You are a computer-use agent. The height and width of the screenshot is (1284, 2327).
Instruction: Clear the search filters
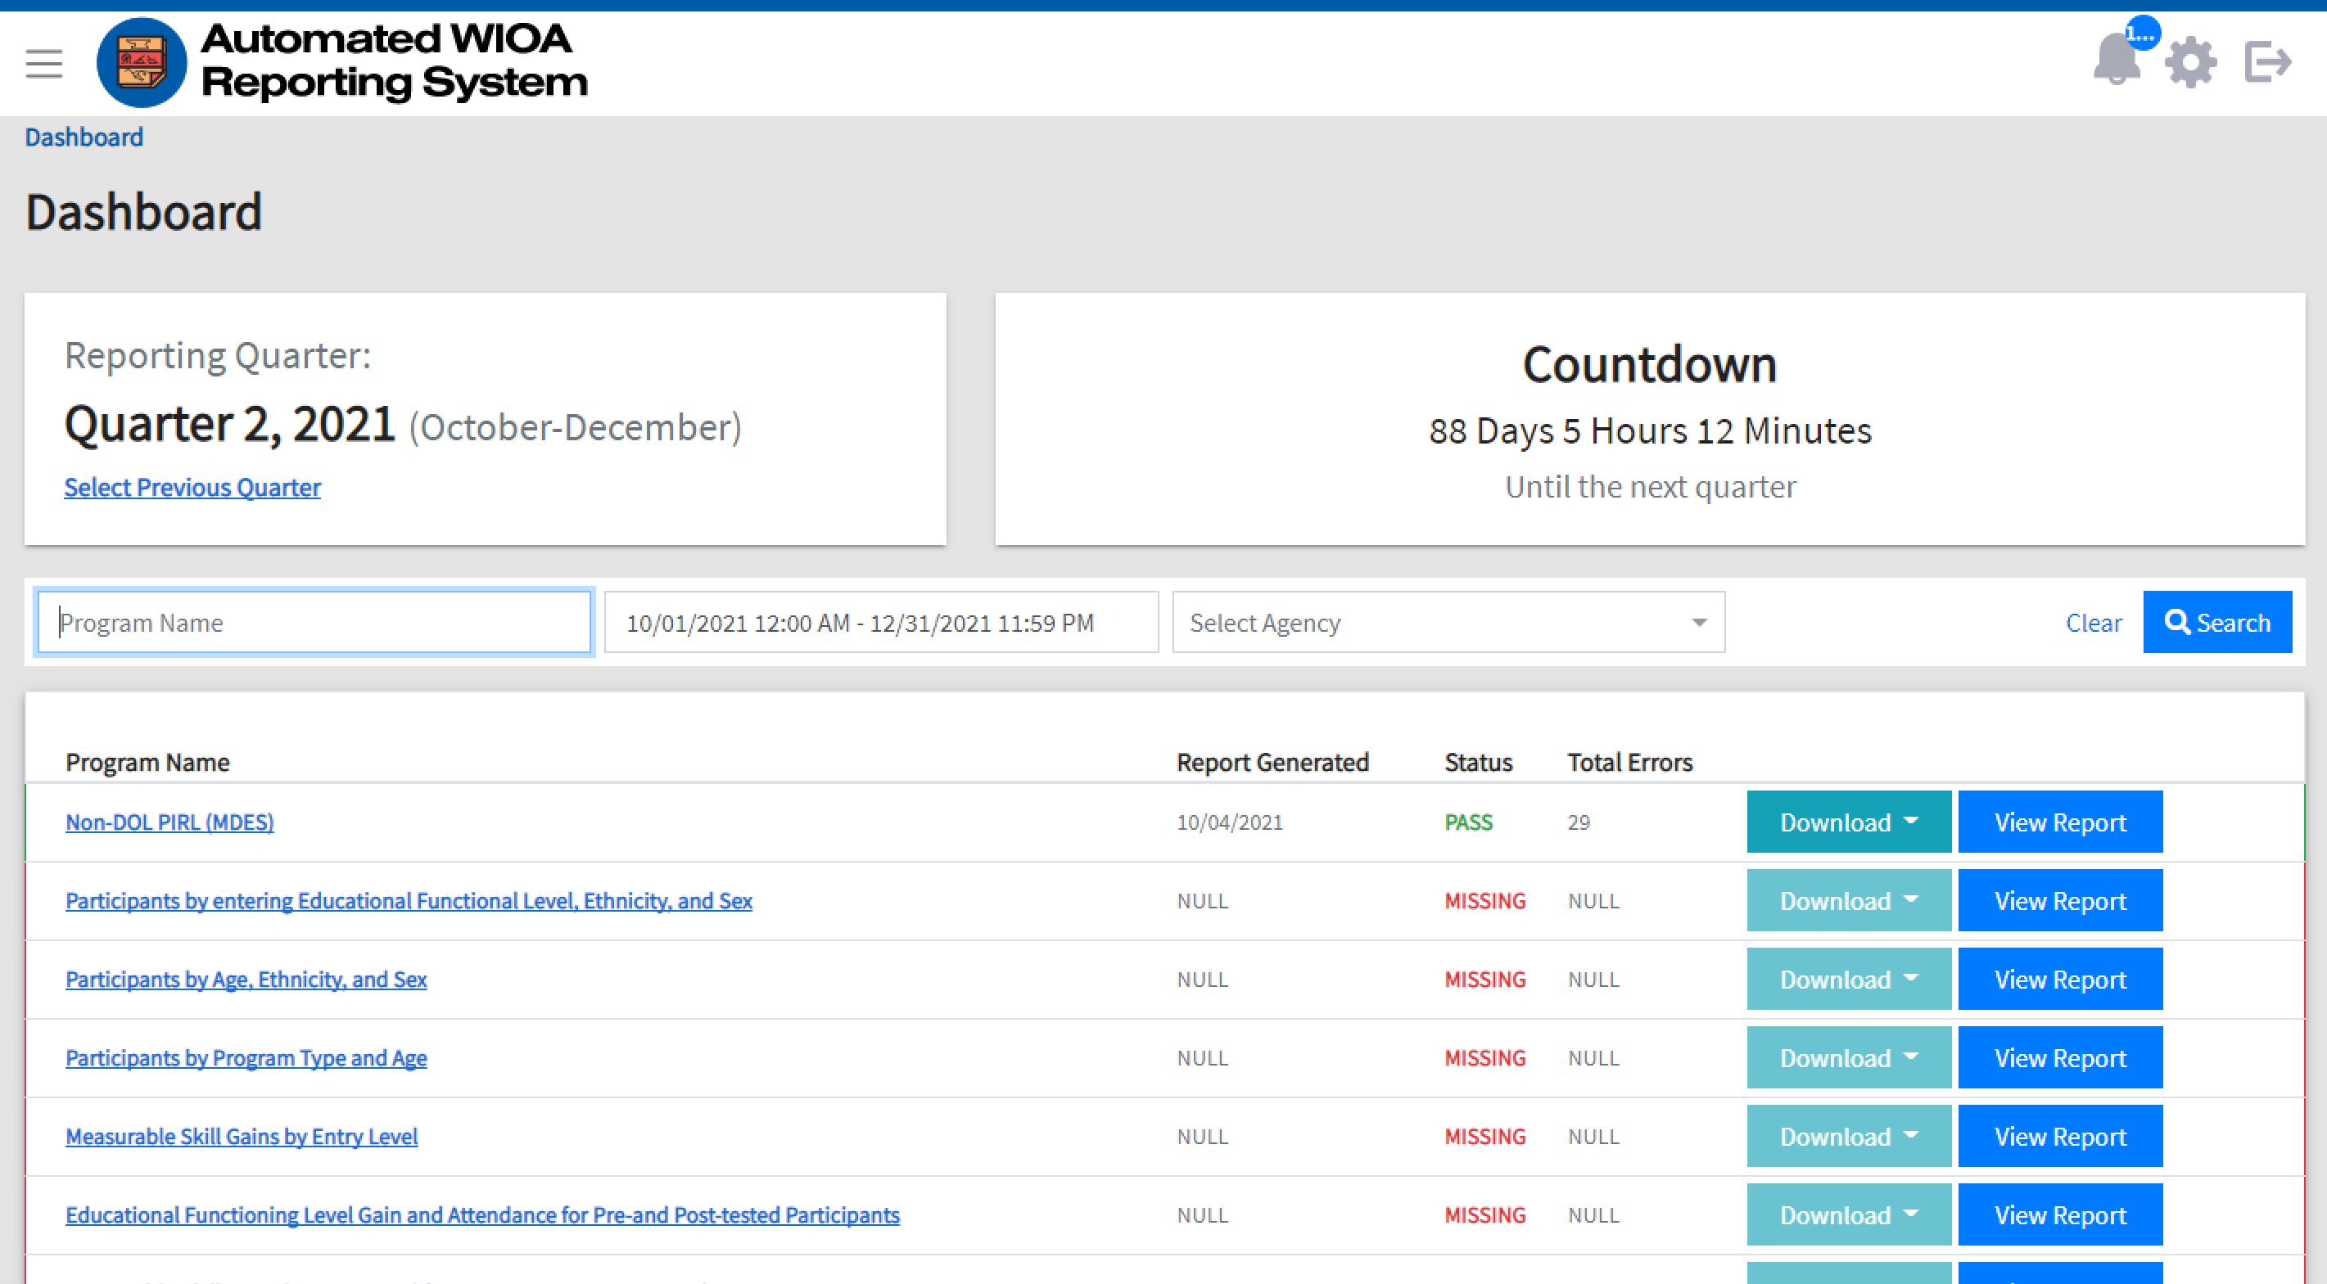pos(2093,622)
